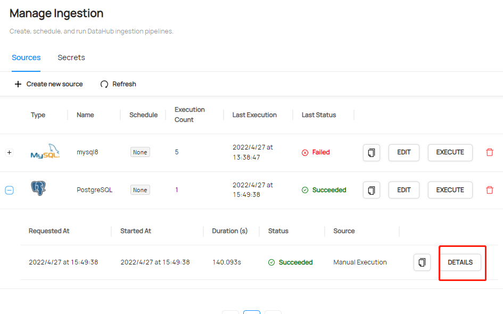The image size is (503, 314).
Task: Click the Refresh circular arrow icon
Action: [x=104, y=84]
